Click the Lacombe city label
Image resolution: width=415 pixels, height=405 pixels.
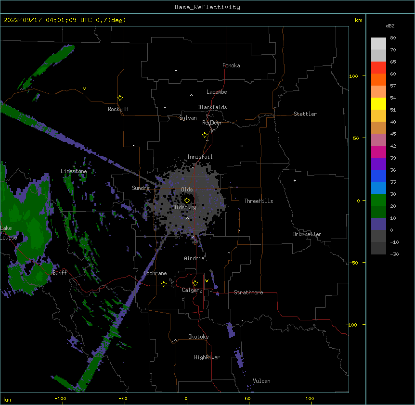[217, 92]
